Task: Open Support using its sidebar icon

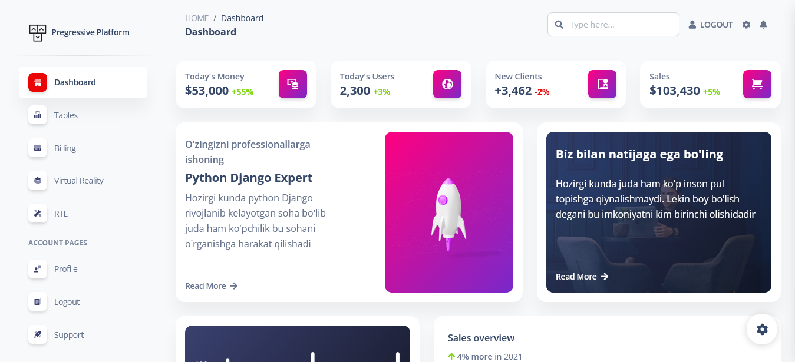Action: [37, 334]
